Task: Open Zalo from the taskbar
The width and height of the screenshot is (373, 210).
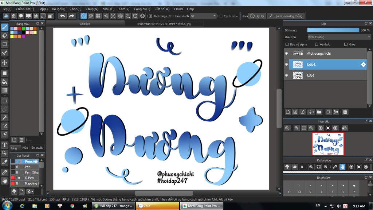Action: point(157,206)
